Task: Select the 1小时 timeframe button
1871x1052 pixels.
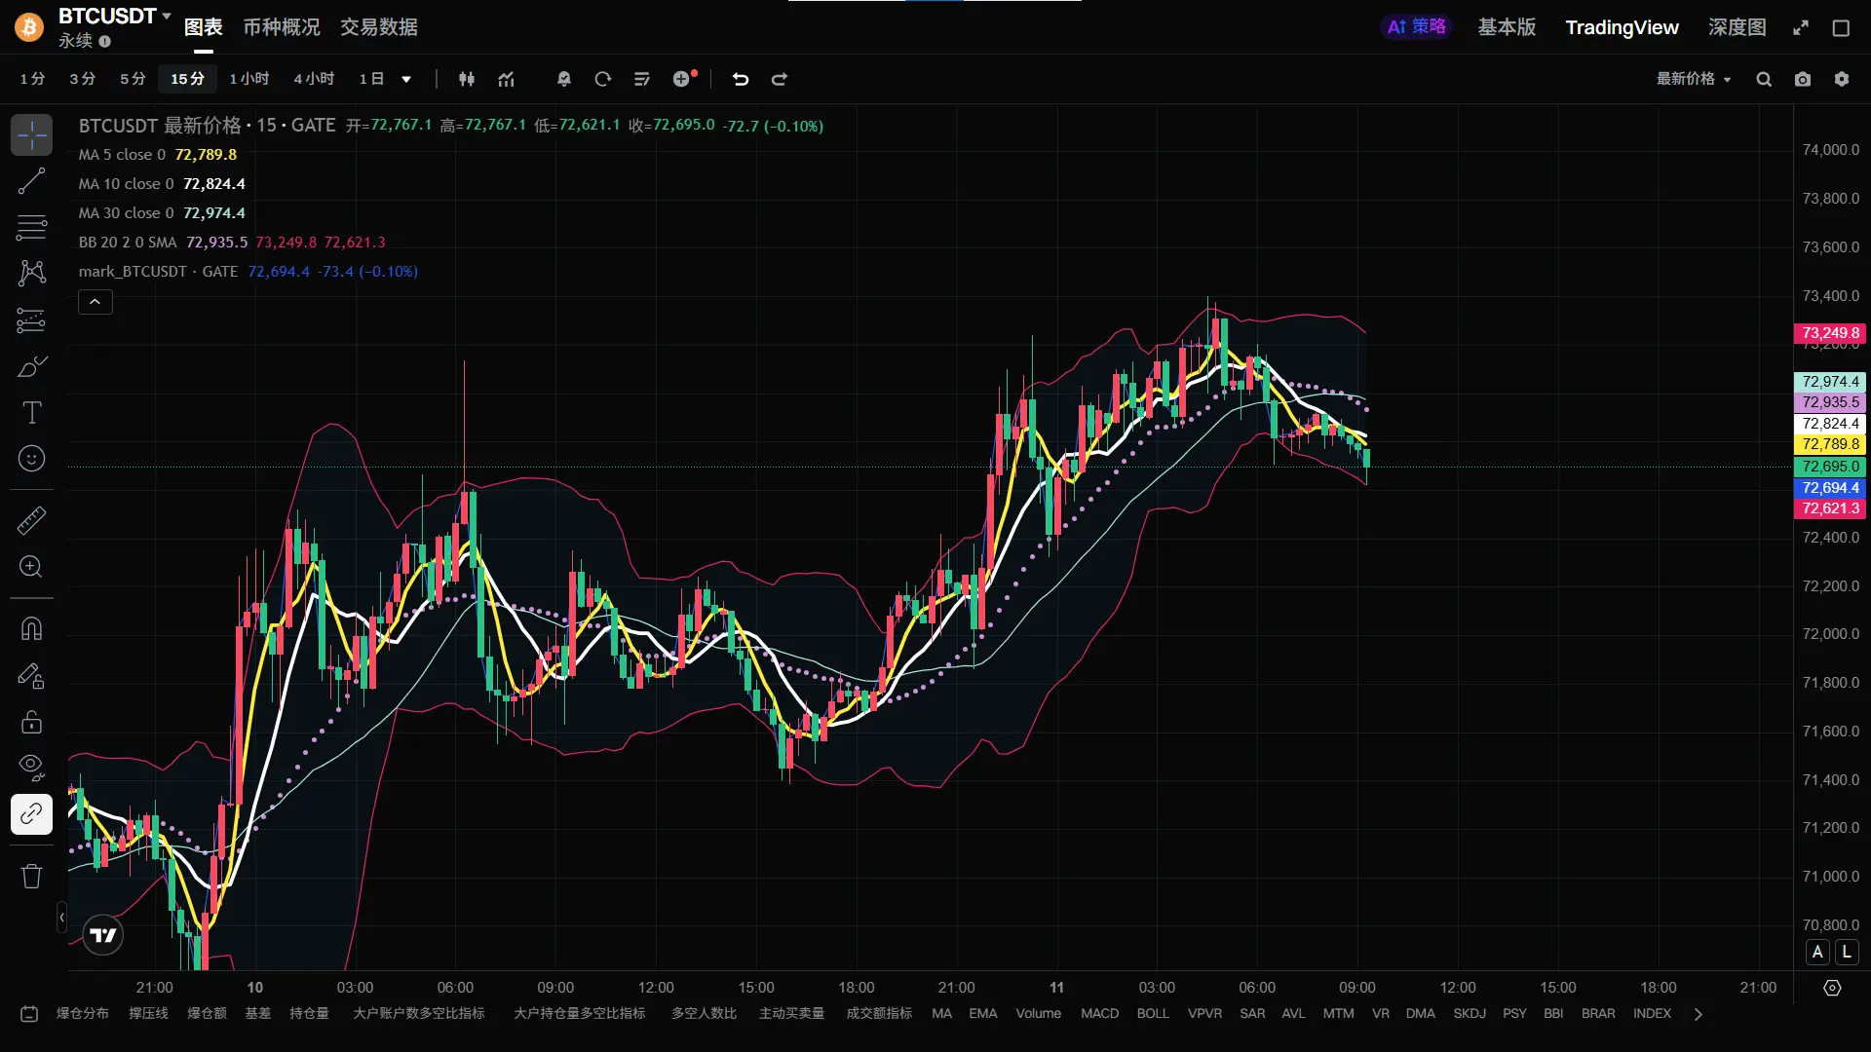Action: (248, 79)
